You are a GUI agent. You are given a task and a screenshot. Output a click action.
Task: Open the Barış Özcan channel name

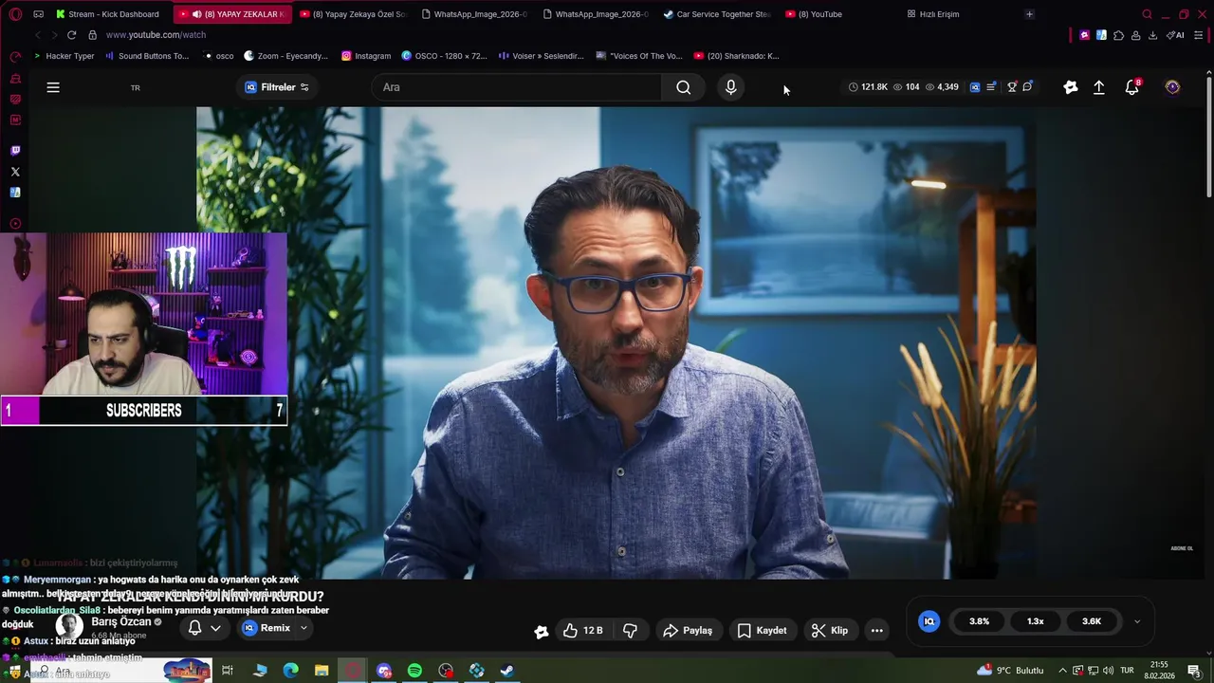coord(121,621)
